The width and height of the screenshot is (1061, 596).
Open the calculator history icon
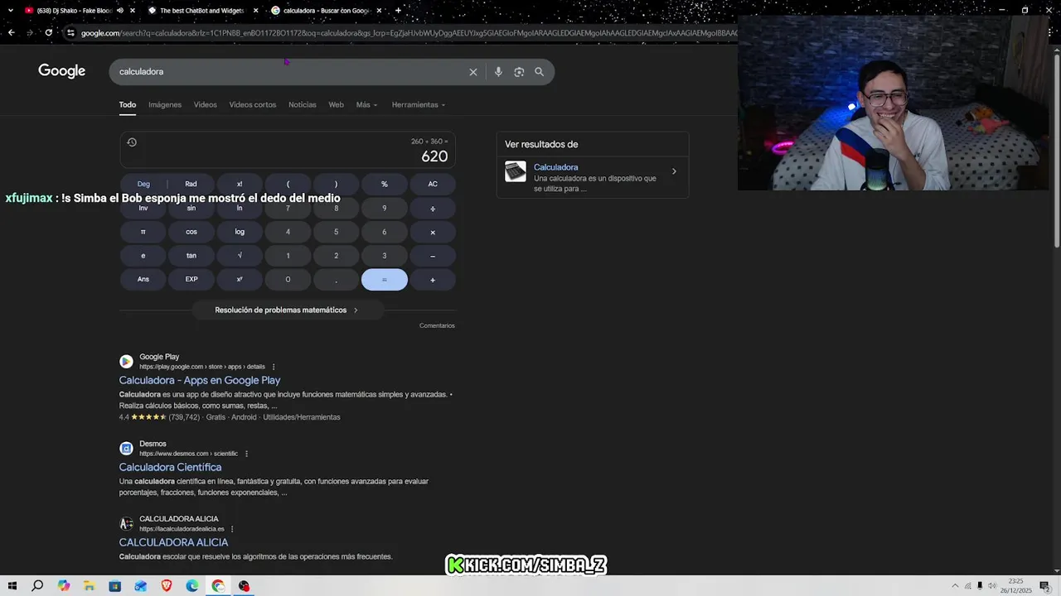pyautogui.click(x=132, y=142)
